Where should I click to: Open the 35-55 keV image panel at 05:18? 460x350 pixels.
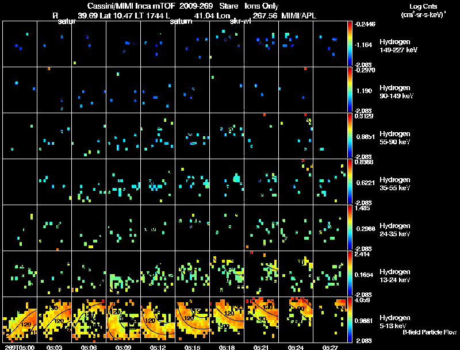[227, 182]
